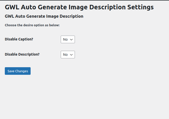The image size is (169, 119).
Task: Click the "Choose the desire option as below" text
Action: [32, 25]
